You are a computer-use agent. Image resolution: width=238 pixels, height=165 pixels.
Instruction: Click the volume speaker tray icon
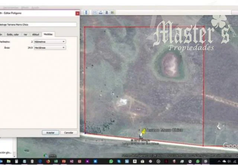coord(229,161)
